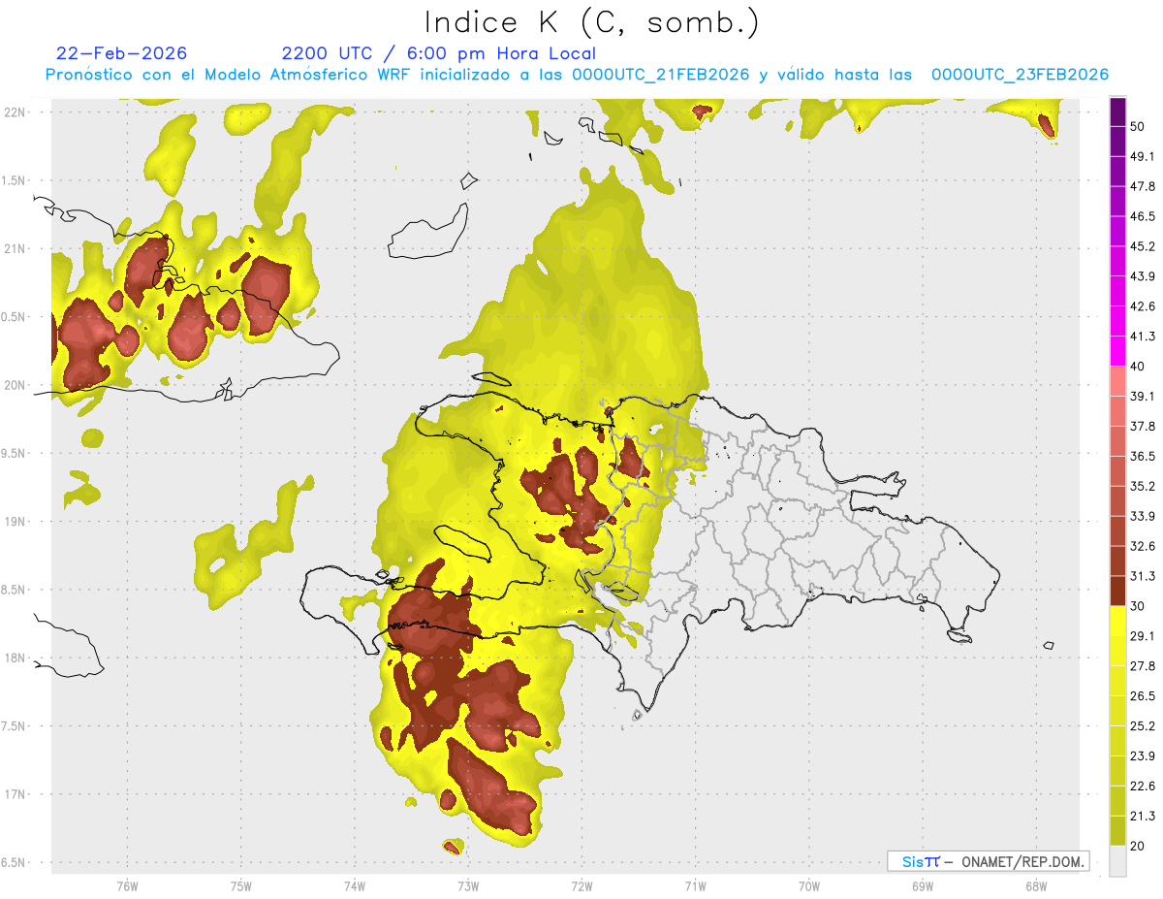Viewport: 1163px width, 899px height.
Task: Click the color bar label '31.3'
Action: [1144, 576]
